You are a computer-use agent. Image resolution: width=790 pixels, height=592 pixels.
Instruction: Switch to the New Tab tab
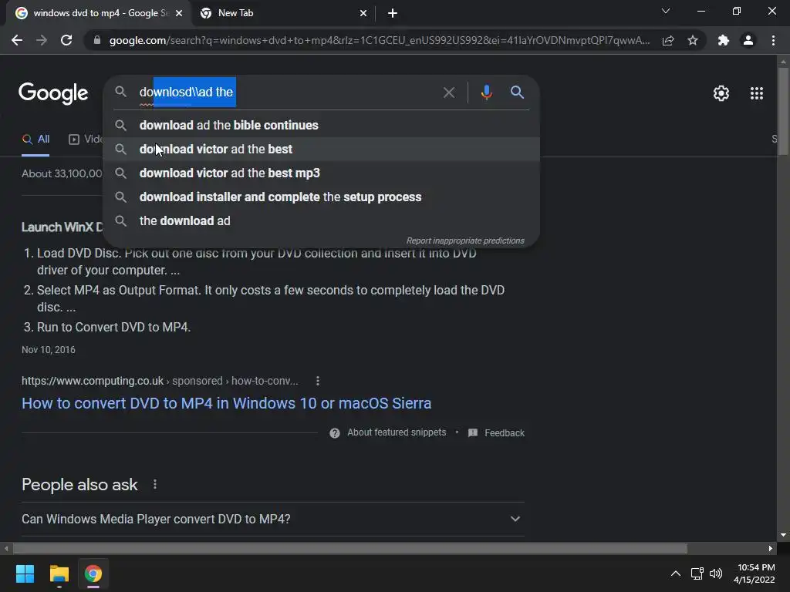(x=284, y=13)
